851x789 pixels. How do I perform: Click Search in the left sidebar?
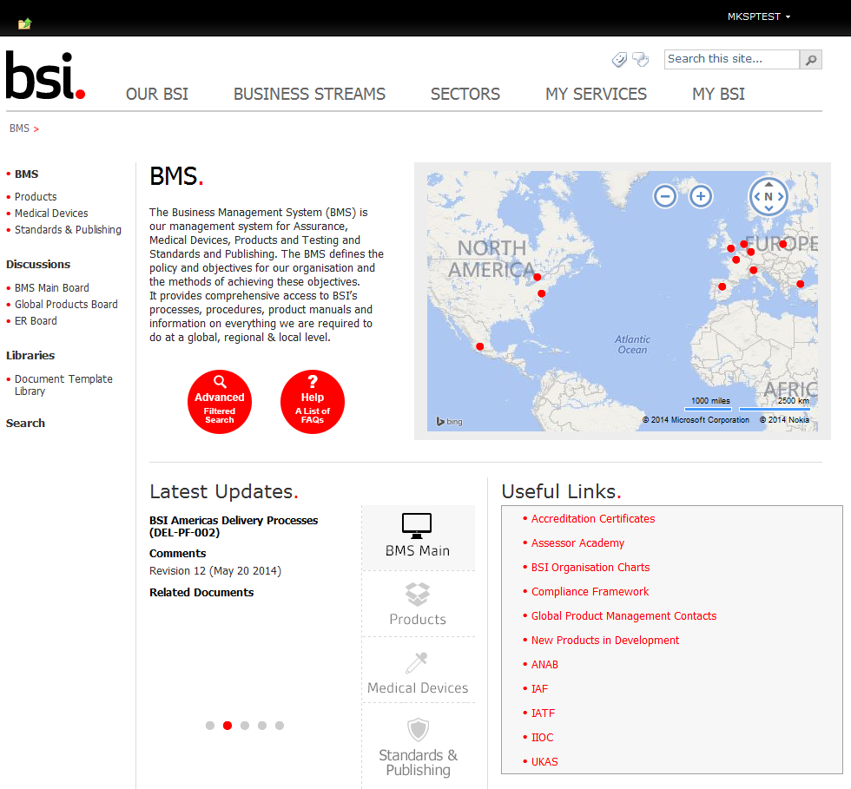click(25, 424)
